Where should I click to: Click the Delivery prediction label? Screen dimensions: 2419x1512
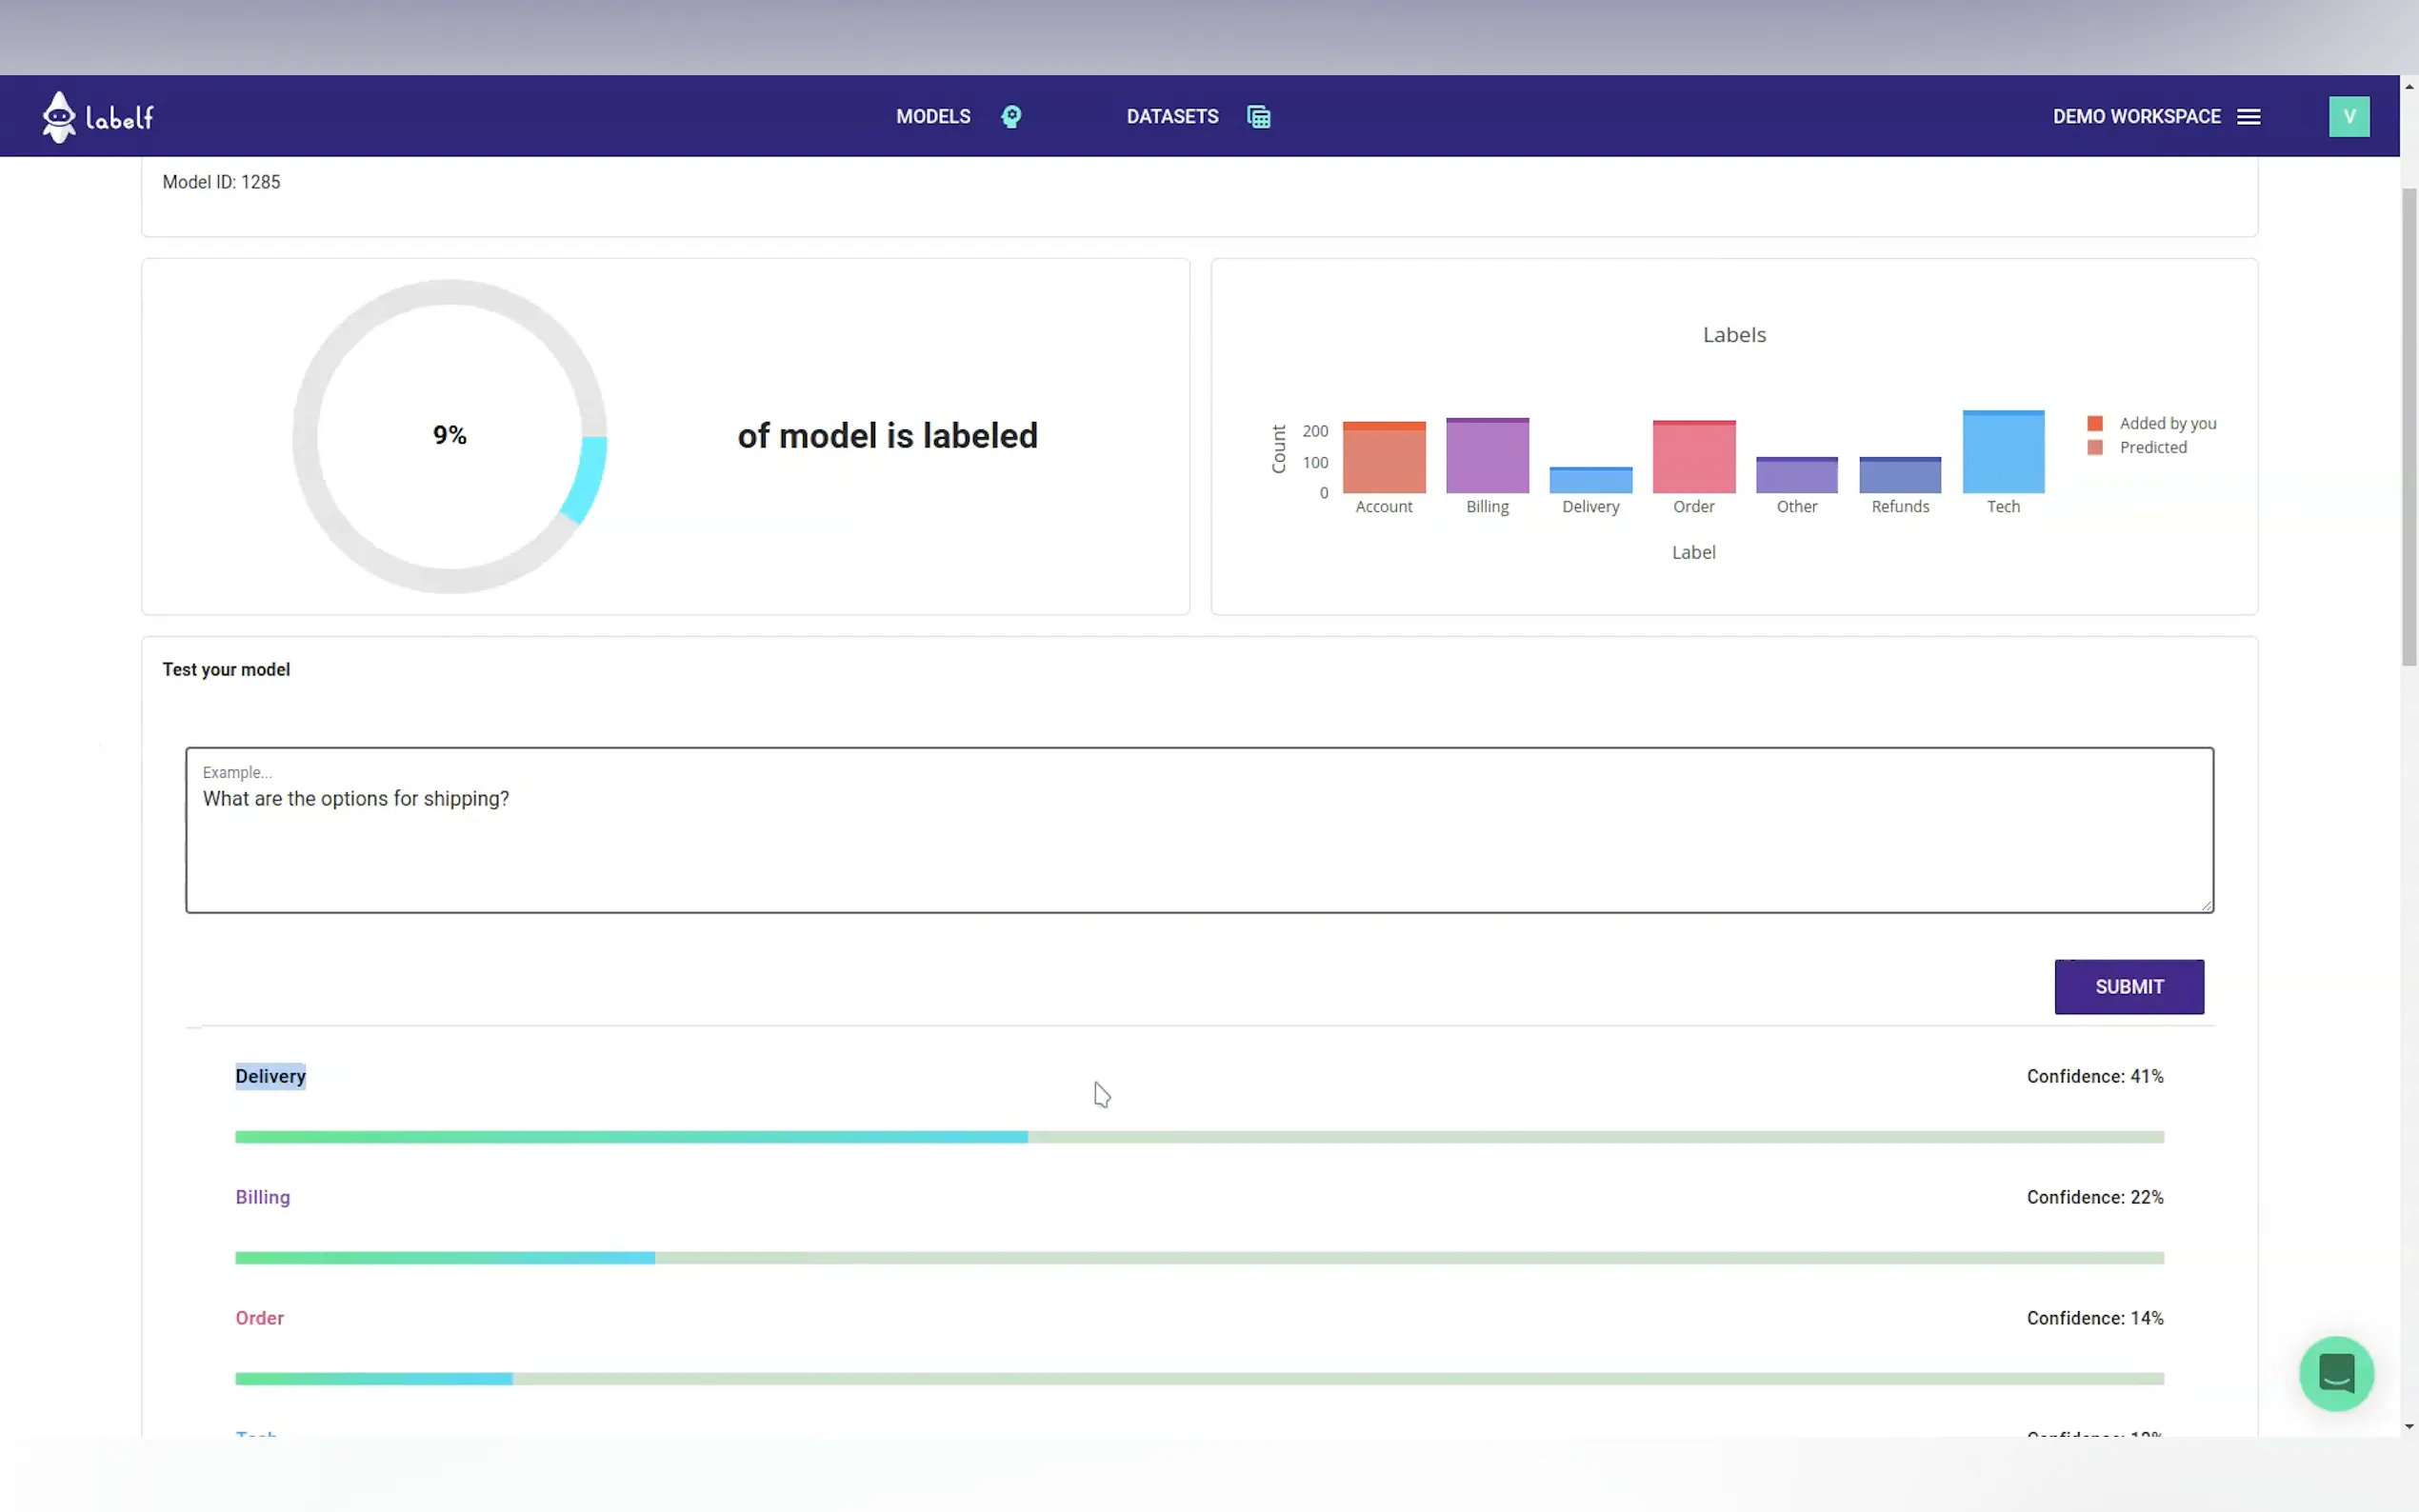pos(270,1076)
